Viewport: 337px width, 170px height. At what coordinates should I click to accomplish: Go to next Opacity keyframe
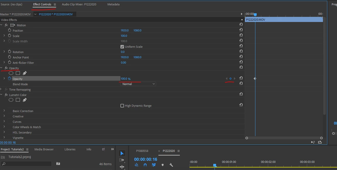tap(235, 79)
